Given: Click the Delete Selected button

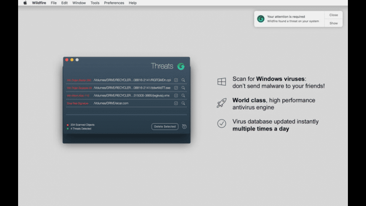Looking at the screenshot, I should (165, 127).
